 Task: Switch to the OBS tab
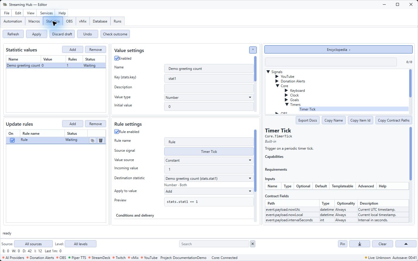69,21
